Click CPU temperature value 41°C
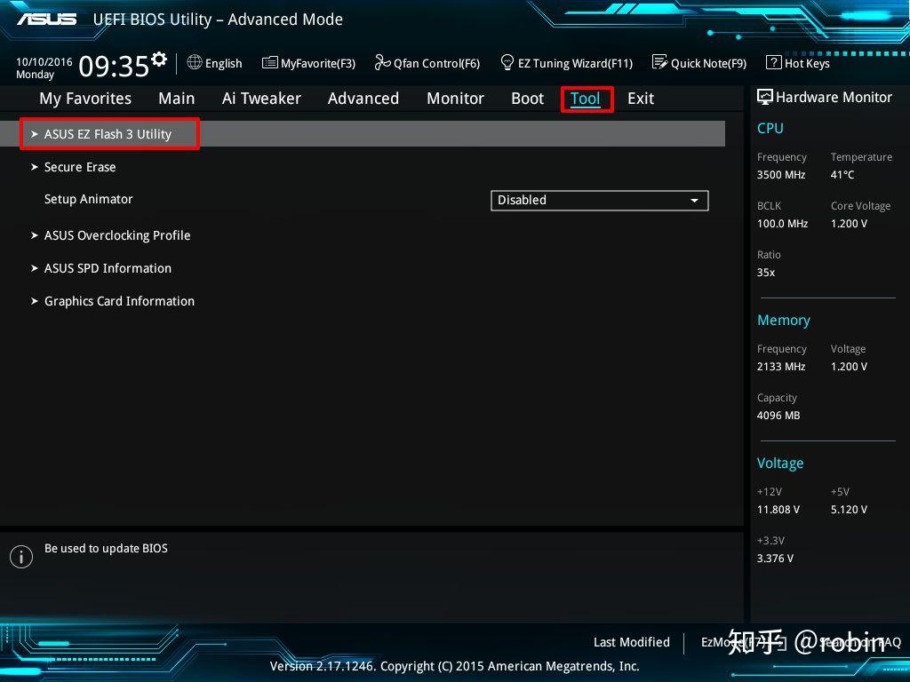Image resolution: width=910 pixels, height=682 pixels. pyautogui.click(x=842, y=175)
